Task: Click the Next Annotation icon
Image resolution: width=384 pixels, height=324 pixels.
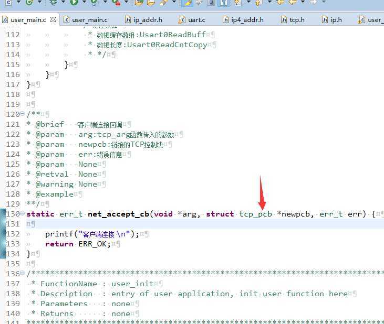Action: [x=237, y=3]
